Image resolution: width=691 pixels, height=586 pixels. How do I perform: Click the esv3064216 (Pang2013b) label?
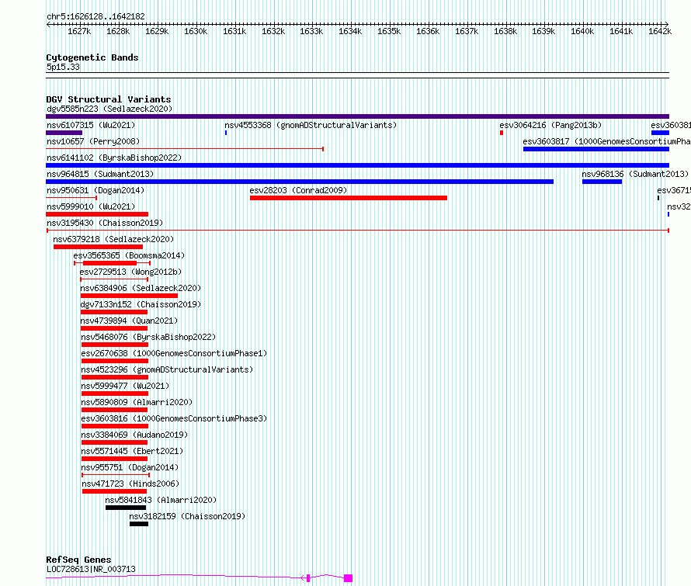point(550,125)
